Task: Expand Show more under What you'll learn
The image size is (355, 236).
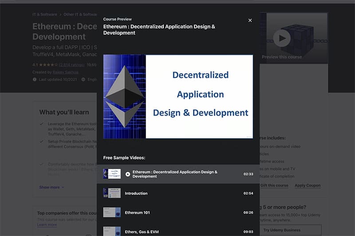Action: [51, 187]
